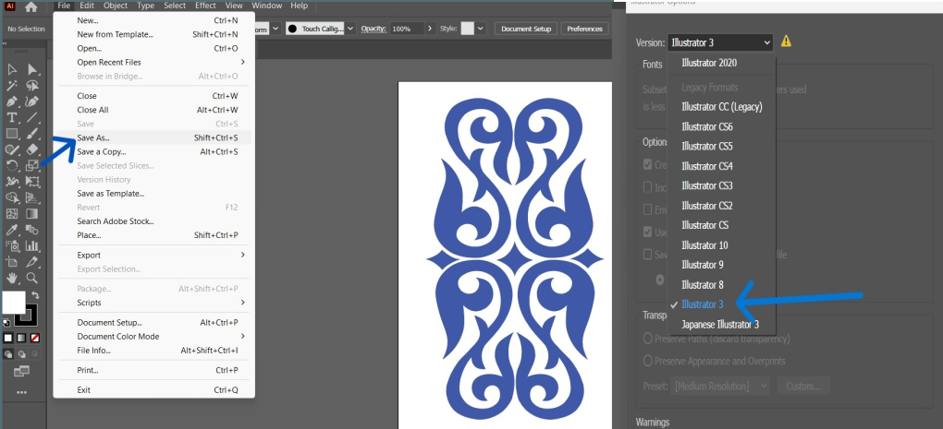
Task: Expand the Opacity arrow in the control bar
Action: (429, 29)
